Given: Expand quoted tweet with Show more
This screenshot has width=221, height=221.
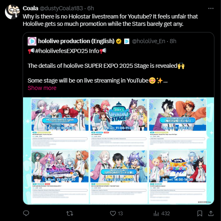Looking at the screenshot, I should tap(42, 88).
